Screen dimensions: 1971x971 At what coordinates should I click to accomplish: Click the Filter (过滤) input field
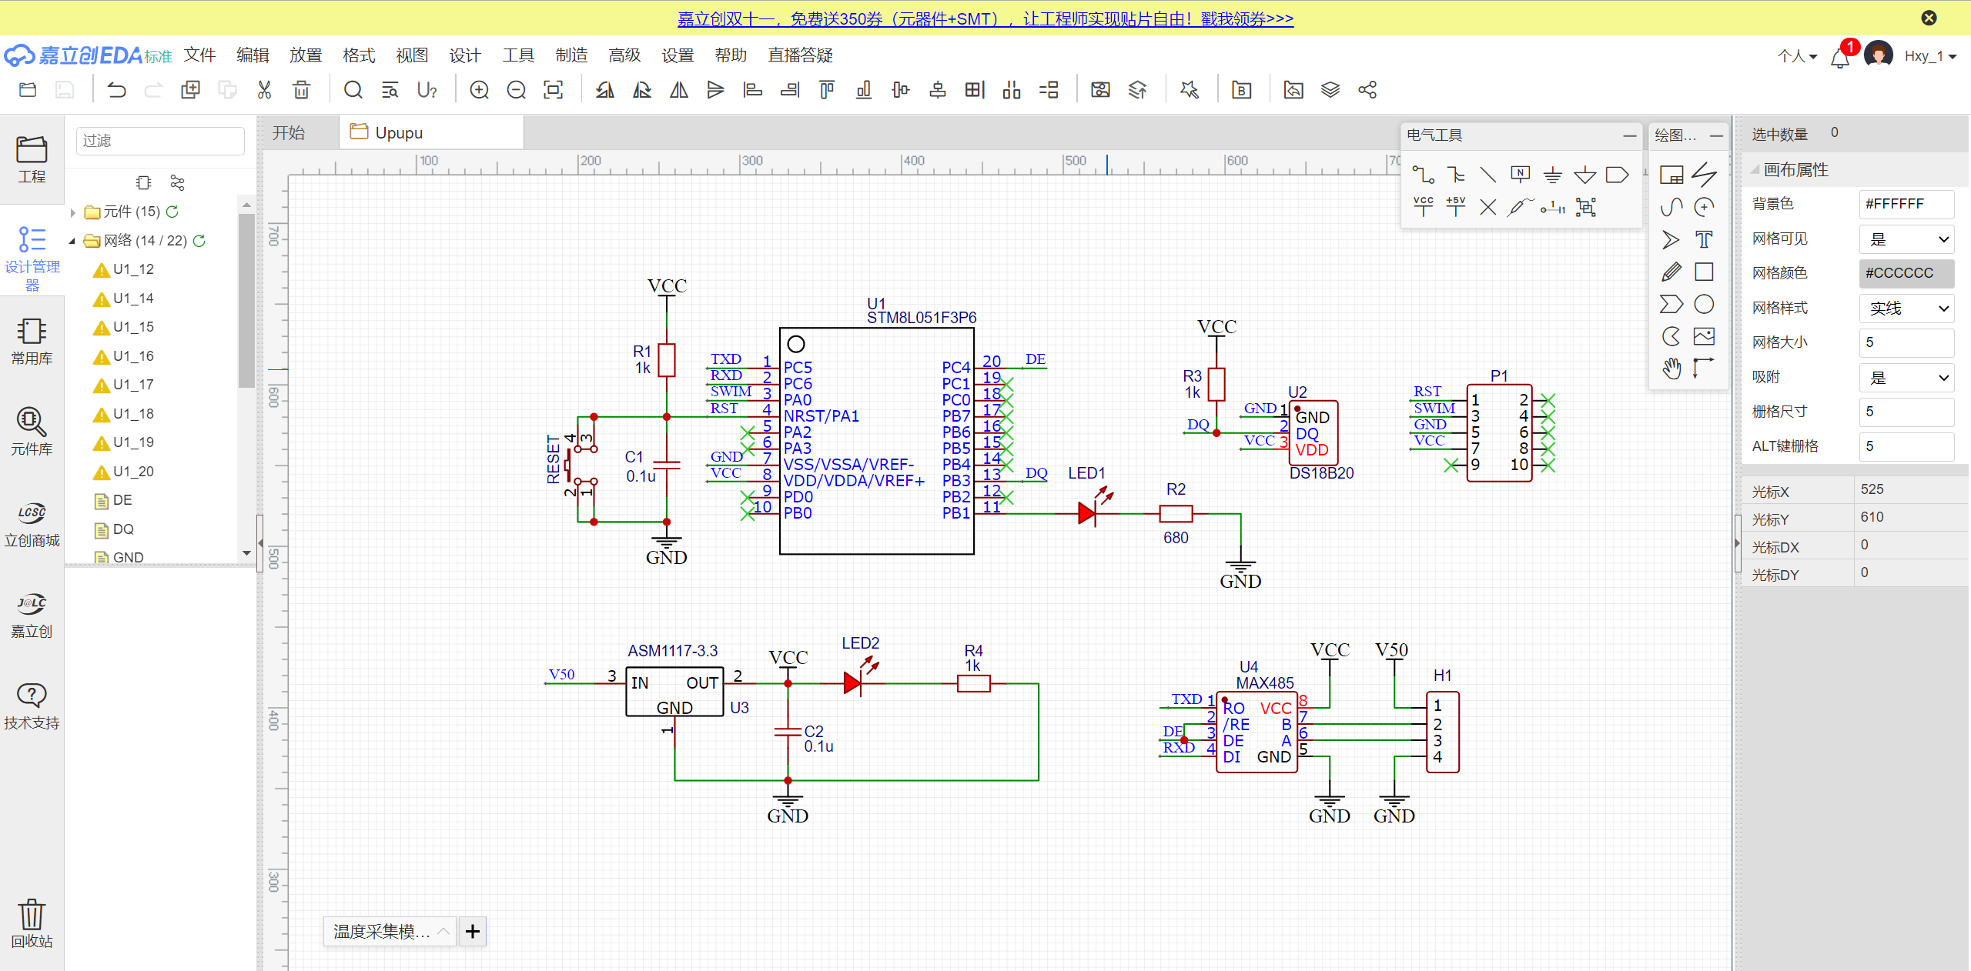pyautogui.click(x=160, y=141)
